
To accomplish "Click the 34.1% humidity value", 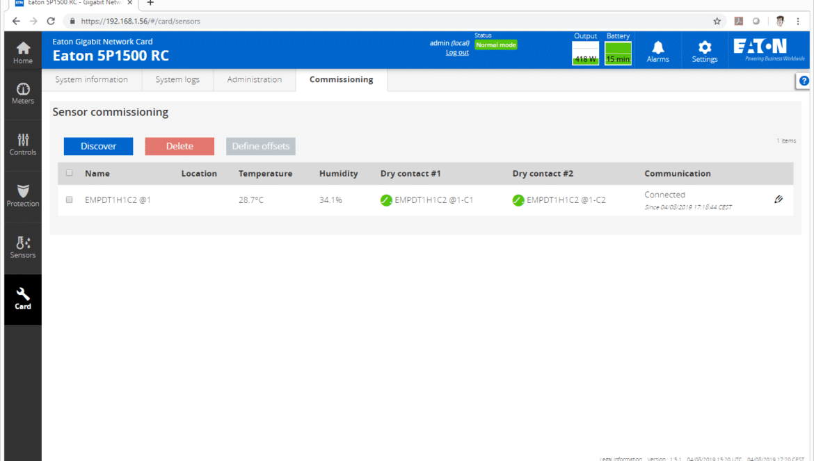I will [x=330, y=200].
